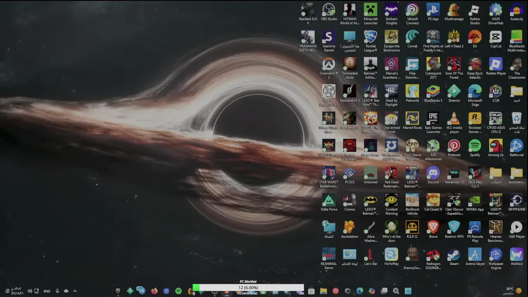Select the CPUID ASUS CPU-Z icon
Image resolution: width=528 pixels, height=297 pixels.
point(496,123)
